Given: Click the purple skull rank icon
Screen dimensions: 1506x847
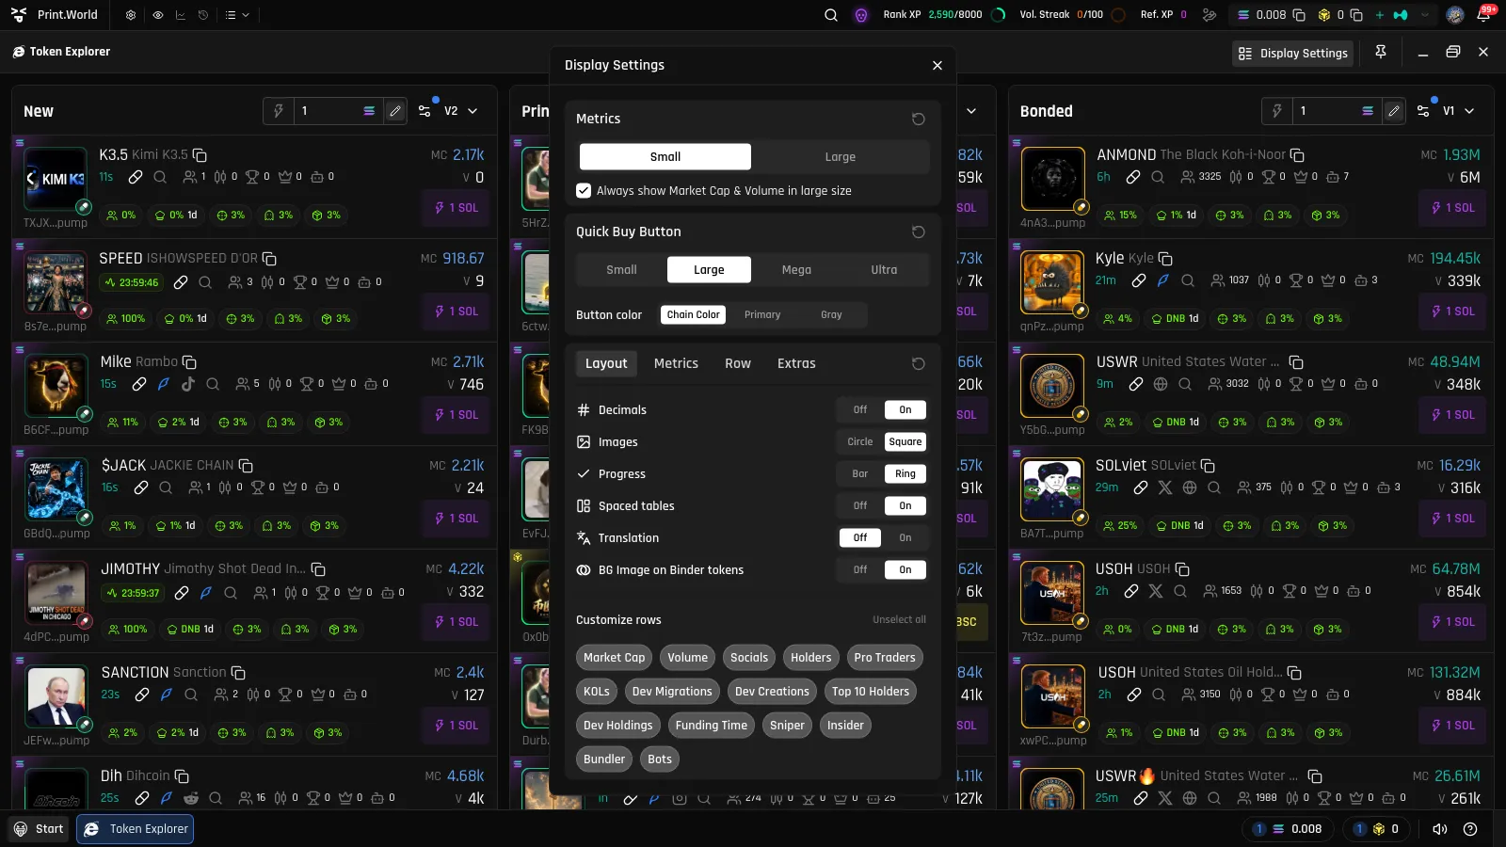Looking at the screenshot, I should point(861,15).
